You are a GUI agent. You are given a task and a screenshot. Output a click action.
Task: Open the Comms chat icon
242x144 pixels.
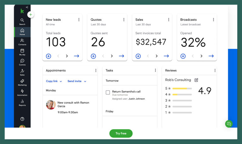(x=22, y=62)
